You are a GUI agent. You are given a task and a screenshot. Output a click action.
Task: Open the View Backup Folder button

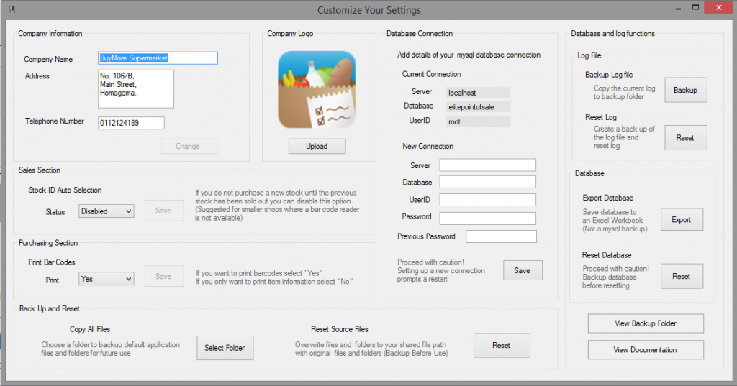pos(646,323)
